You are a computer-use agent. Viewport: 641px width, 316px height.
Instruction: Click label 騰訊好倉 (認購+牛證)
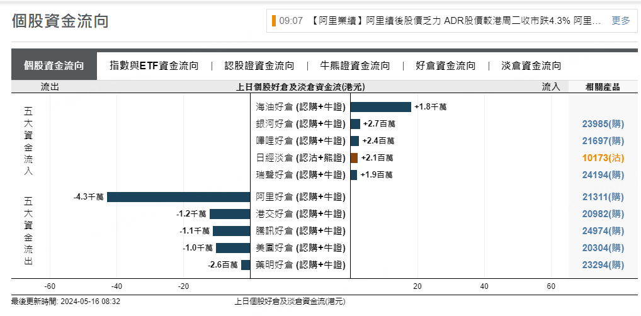[300, 231]
